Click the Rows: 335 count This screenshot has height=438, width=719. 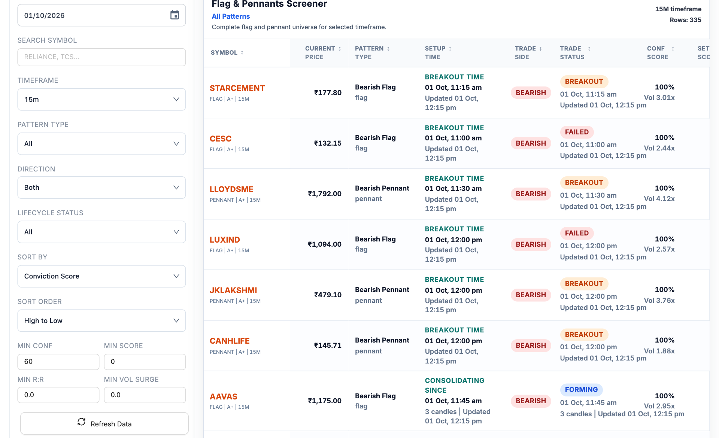click(x=685, y=20)
